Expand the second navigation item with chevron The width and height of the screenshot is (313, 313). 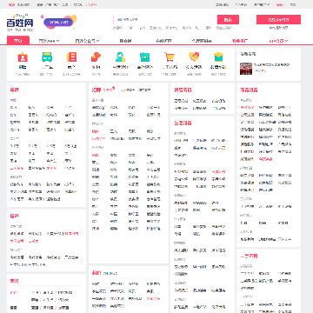coord(49,41)
